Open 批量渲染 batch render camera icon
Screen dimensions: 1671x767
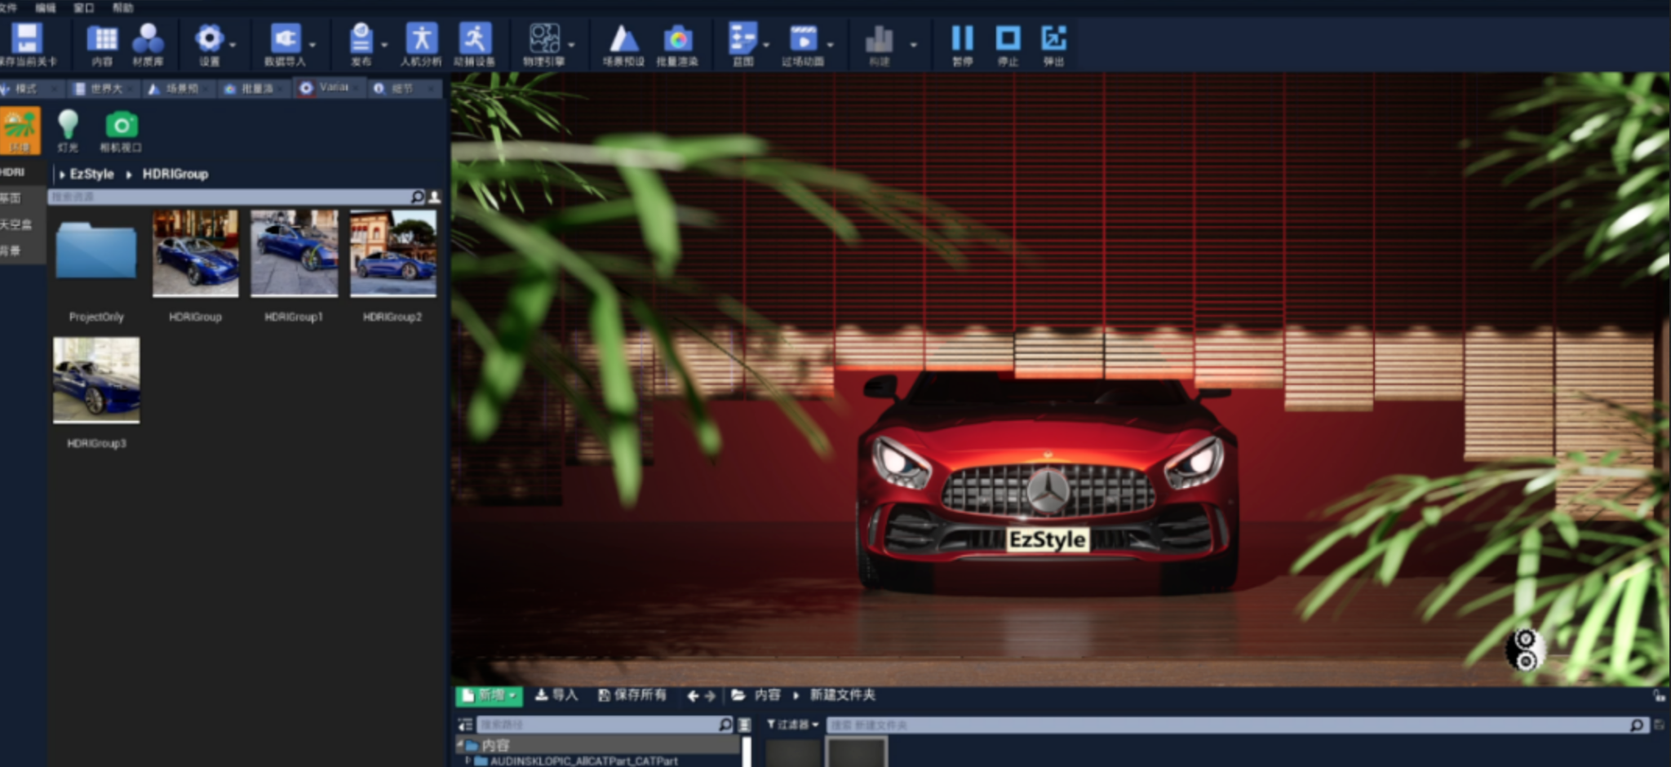[677, 39]
